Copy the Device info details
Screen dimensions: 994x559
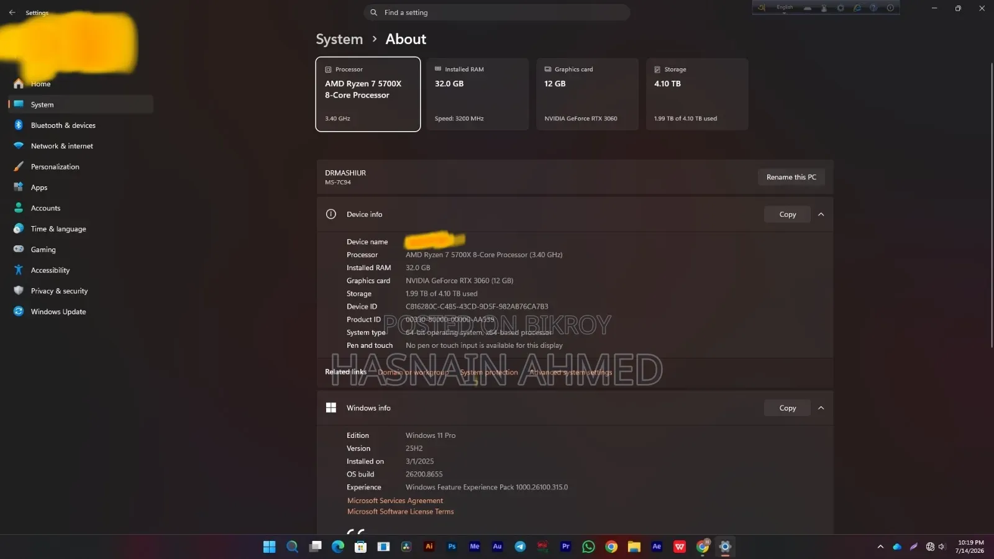pos(787,214)
